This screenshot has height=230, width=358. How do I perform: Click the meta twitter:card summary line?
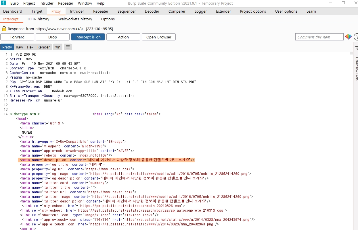click(x=64, y=183)
